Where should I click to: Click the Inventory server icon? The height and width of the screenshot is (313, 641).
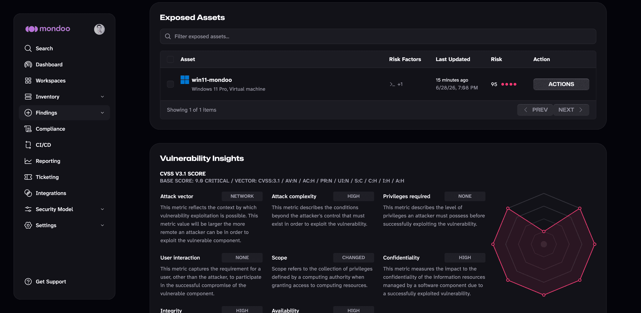pos(28,97)
